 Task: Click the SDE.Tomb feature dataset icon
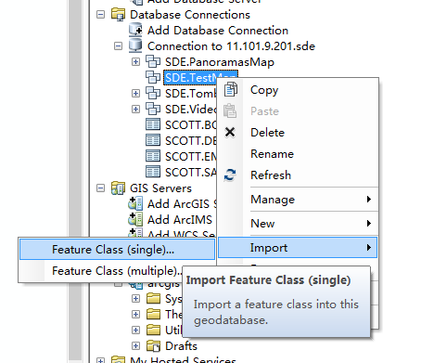pyautogui.click(x=153, y=93)
